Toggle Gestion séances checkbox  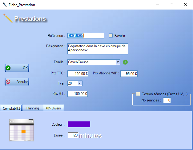[138, 94]
